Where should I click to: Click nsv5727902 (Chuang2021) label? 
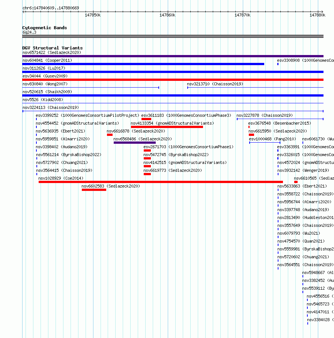[62, 162]
